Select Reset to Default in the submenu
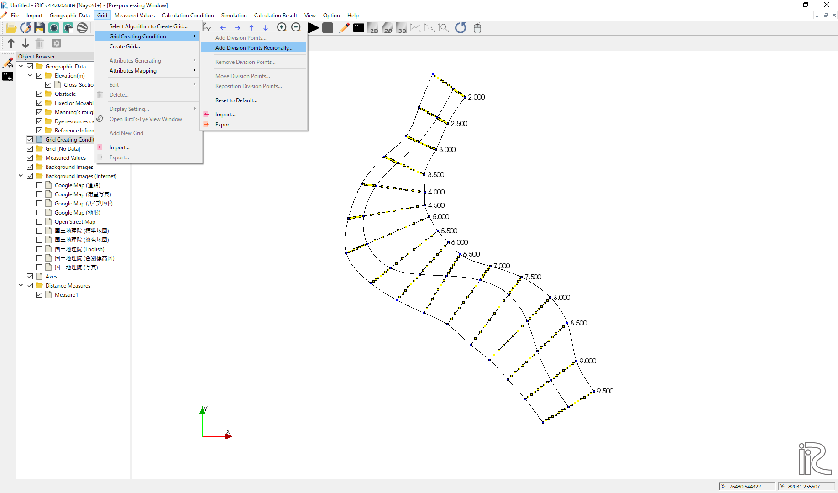Viewport: 838px width, 493px height. (253, 100)
